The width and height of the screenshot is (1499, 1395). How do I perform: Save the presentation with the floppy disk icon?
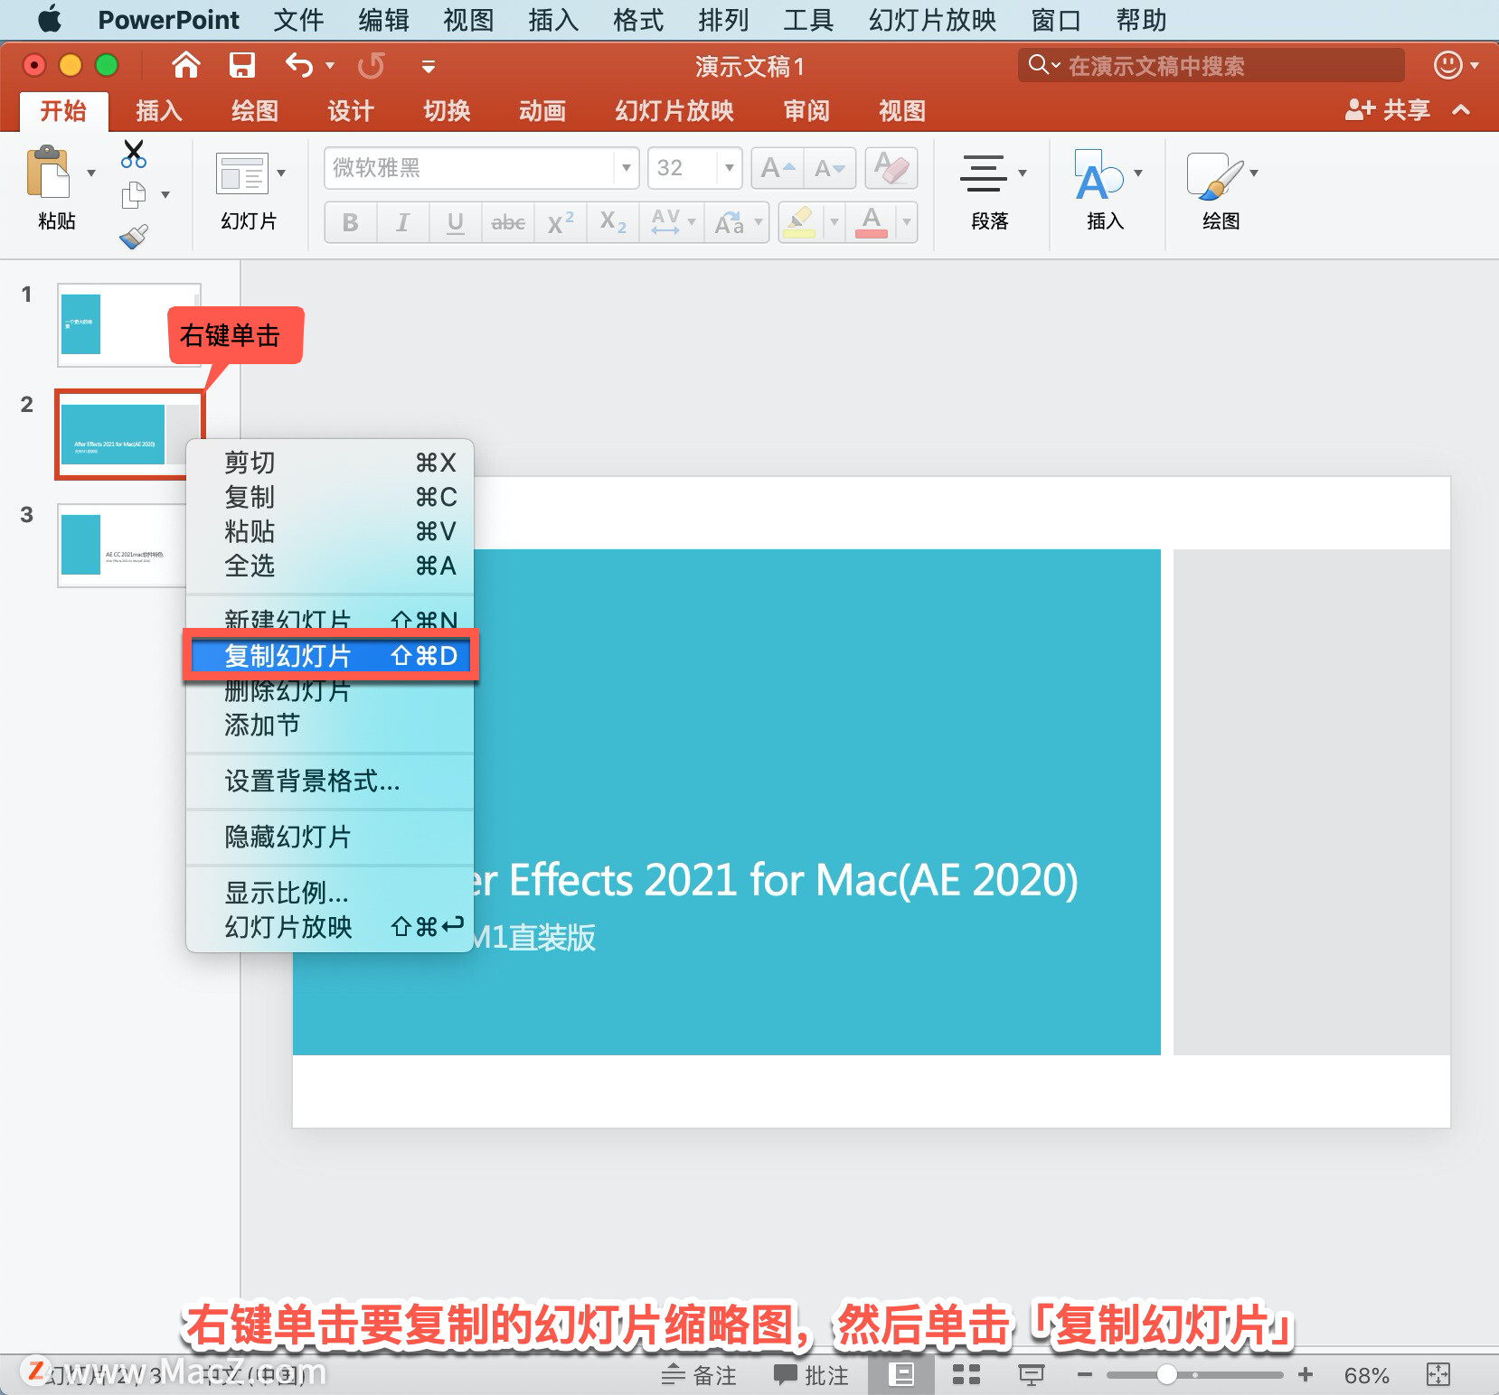[x=242, y=65]
